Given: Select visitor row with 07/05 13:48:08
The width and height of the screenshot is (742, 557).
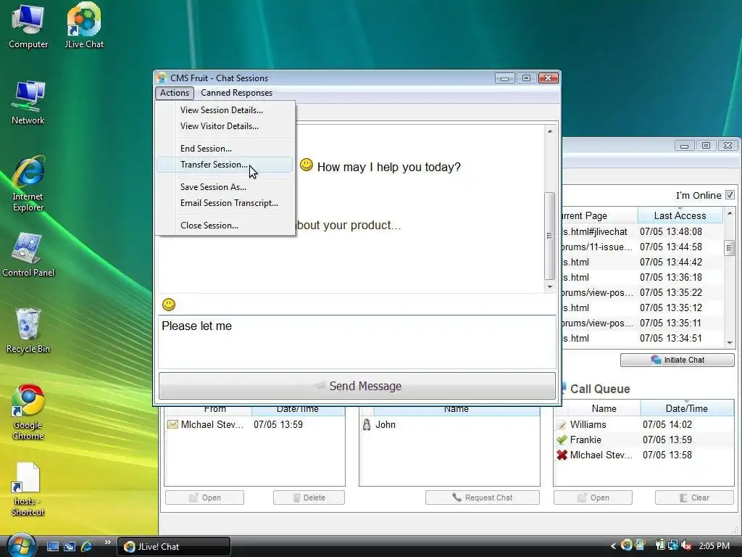Looking at the screenshot, I should pyautogui.click(x=642, y=231).
